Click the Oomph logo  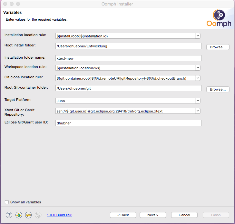(x=219, y=18)
